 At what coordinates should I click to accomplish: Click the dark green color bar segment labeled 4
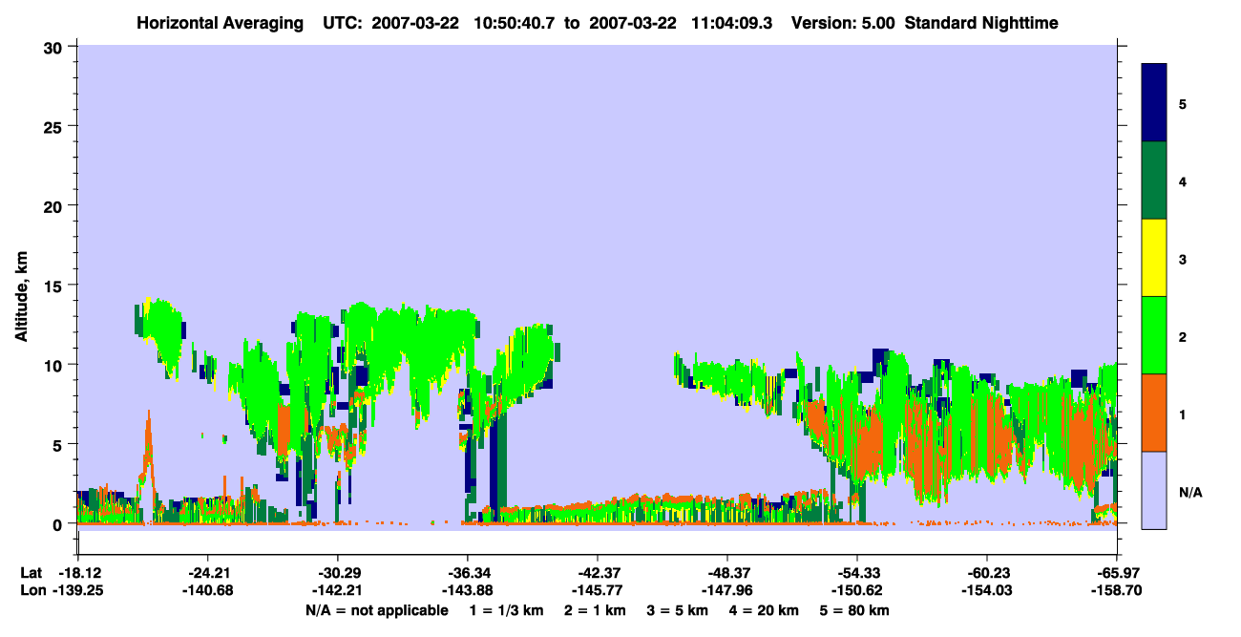coord(1154,180)
